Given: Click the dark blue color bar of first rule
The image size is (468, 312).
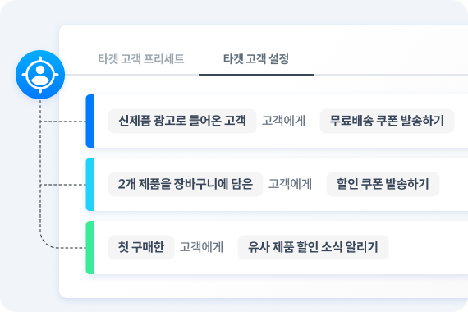Looking at the screenshot, I should point(89,121).
